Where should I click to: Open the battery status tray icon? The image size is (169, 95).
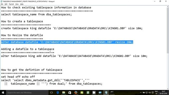point(144,93)
